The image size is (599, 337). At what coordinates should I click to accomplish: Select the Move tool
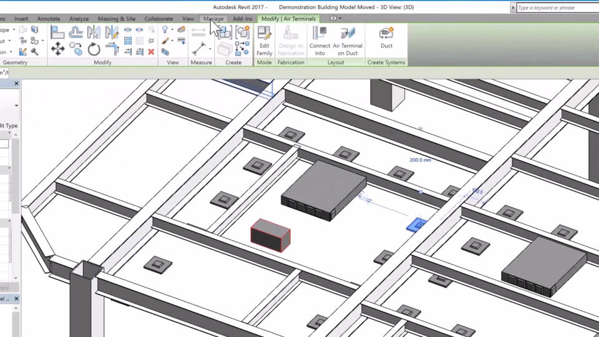57,49
